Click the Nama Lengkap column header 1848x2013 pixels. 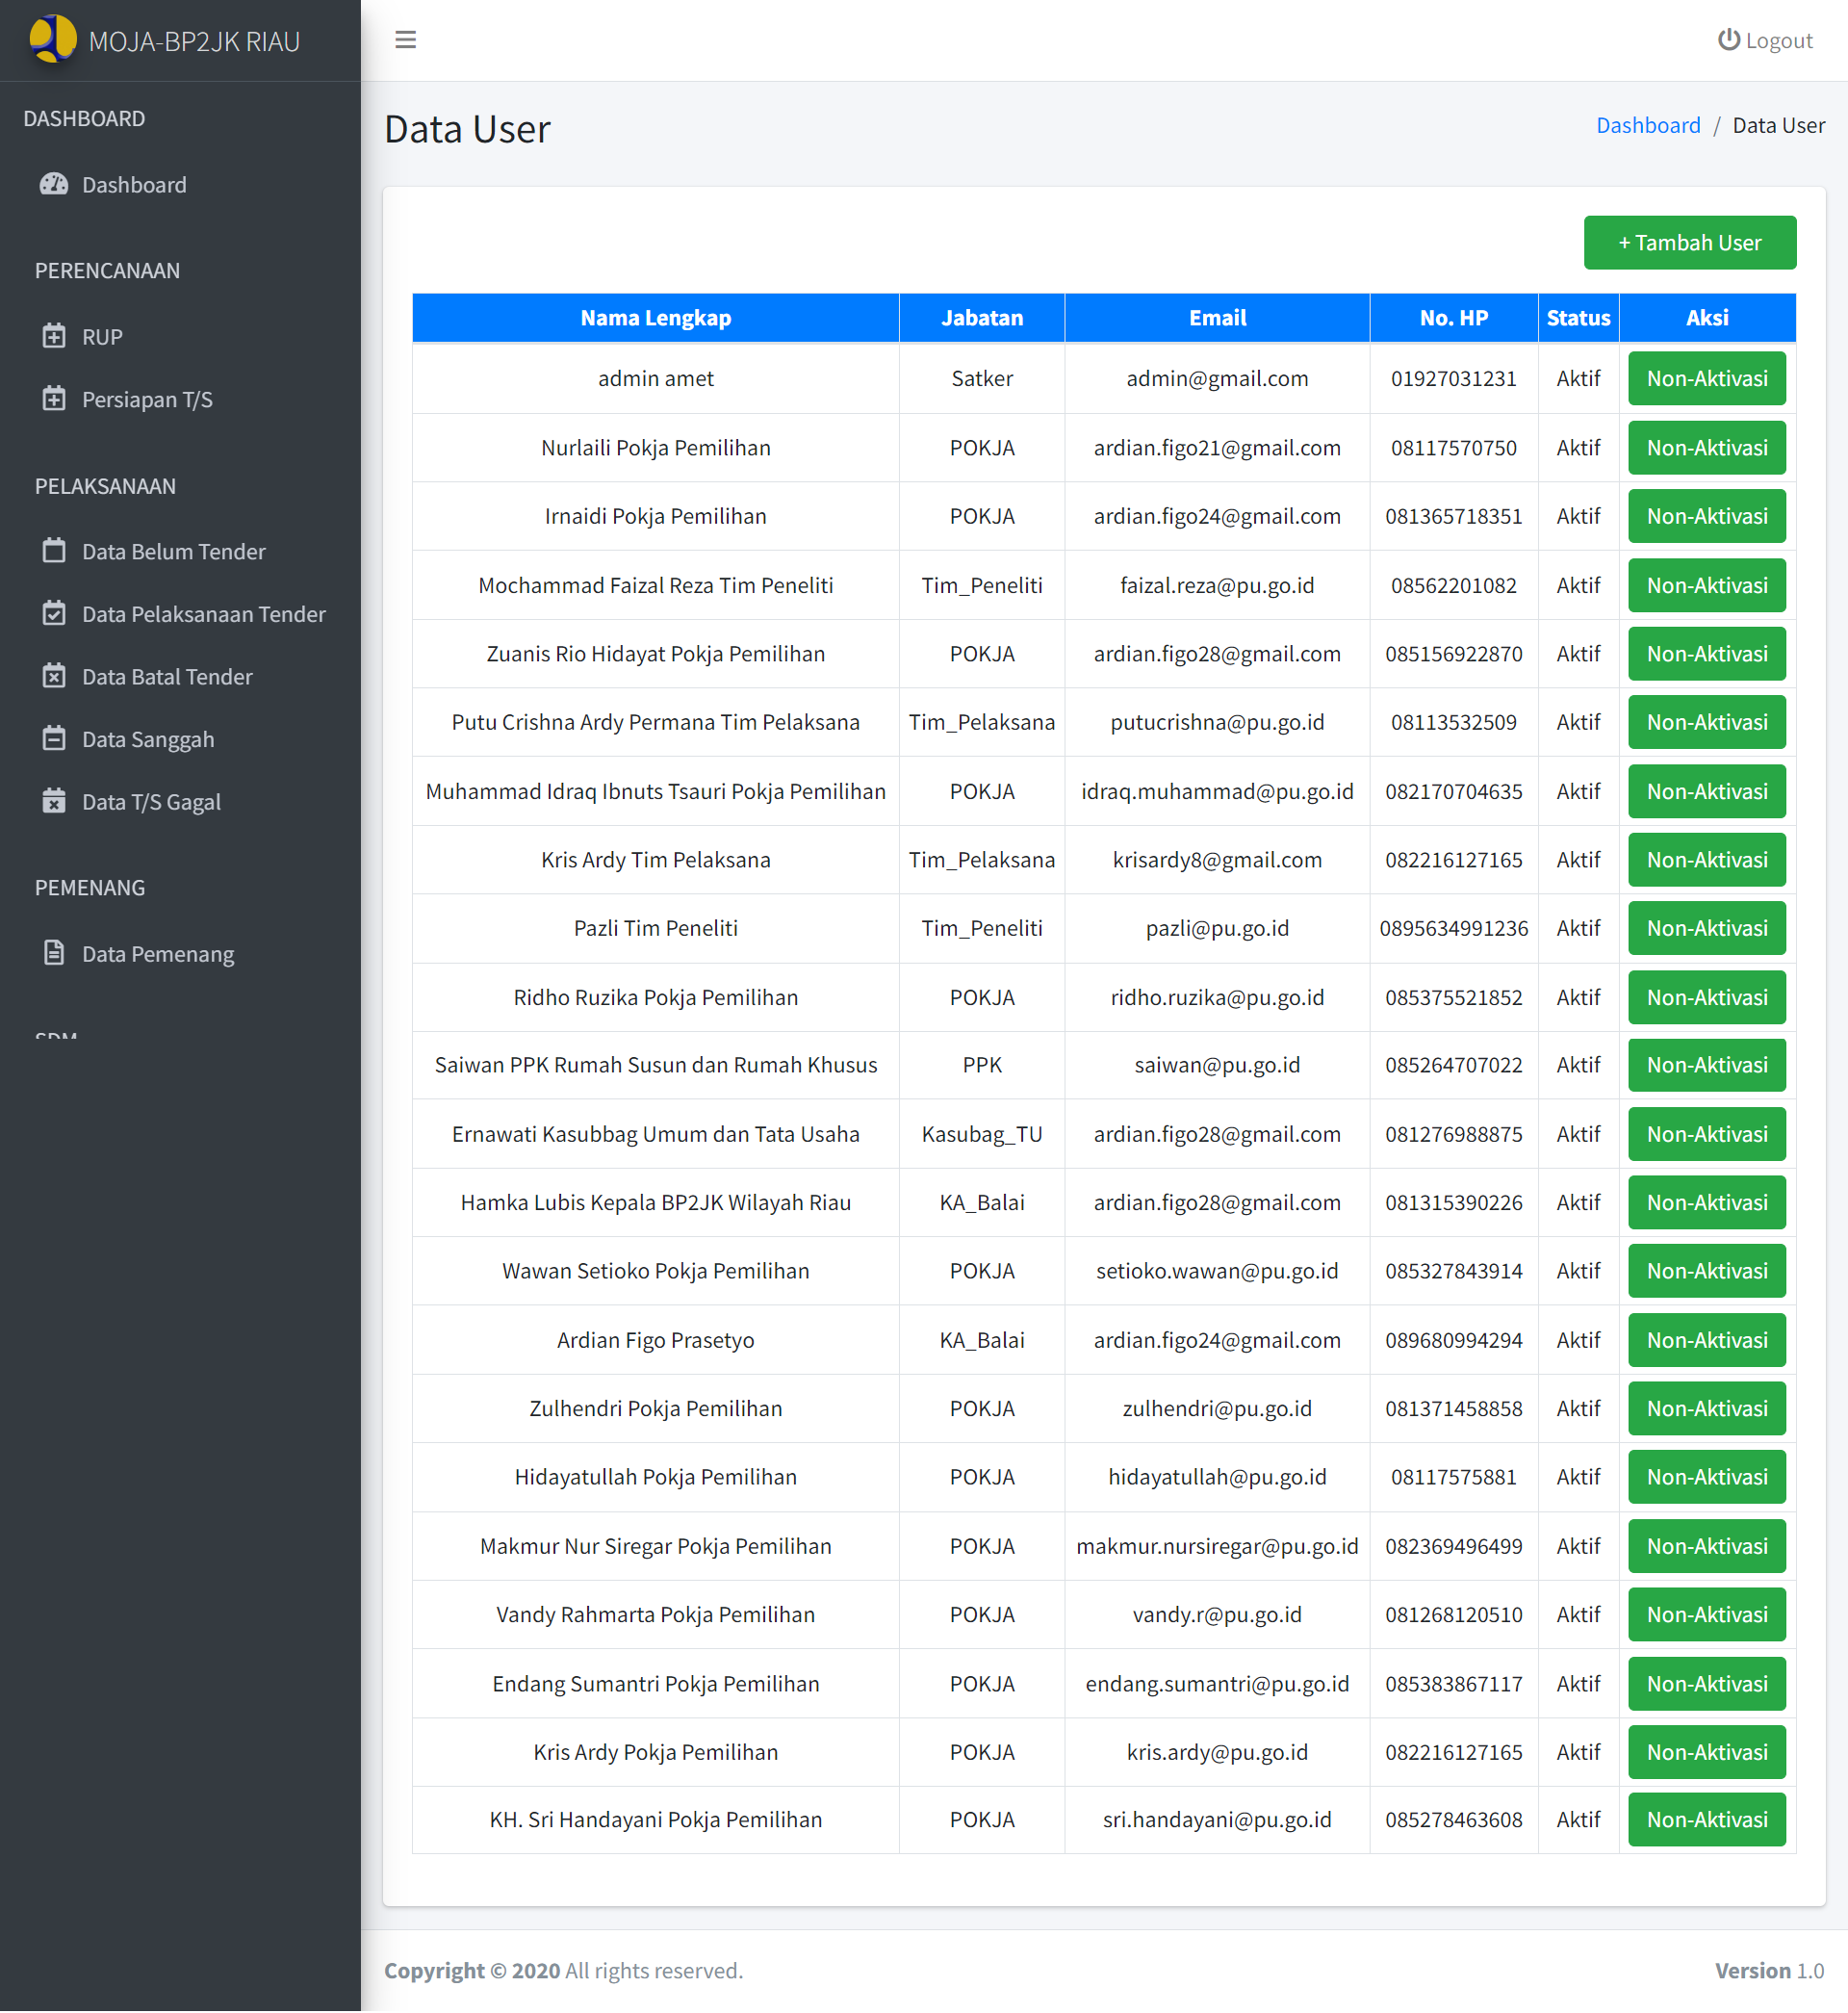pos(655,318)
